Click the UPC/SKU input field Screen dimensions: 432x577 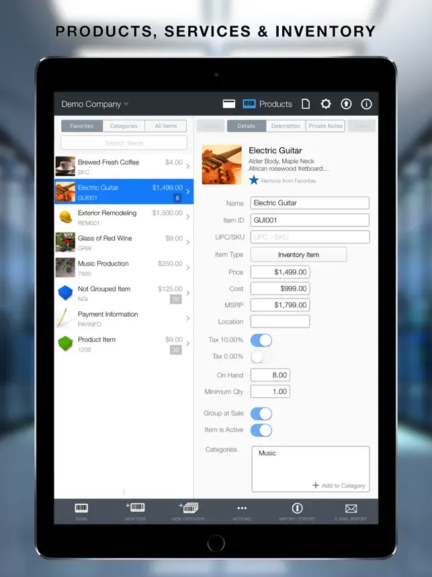310,237
